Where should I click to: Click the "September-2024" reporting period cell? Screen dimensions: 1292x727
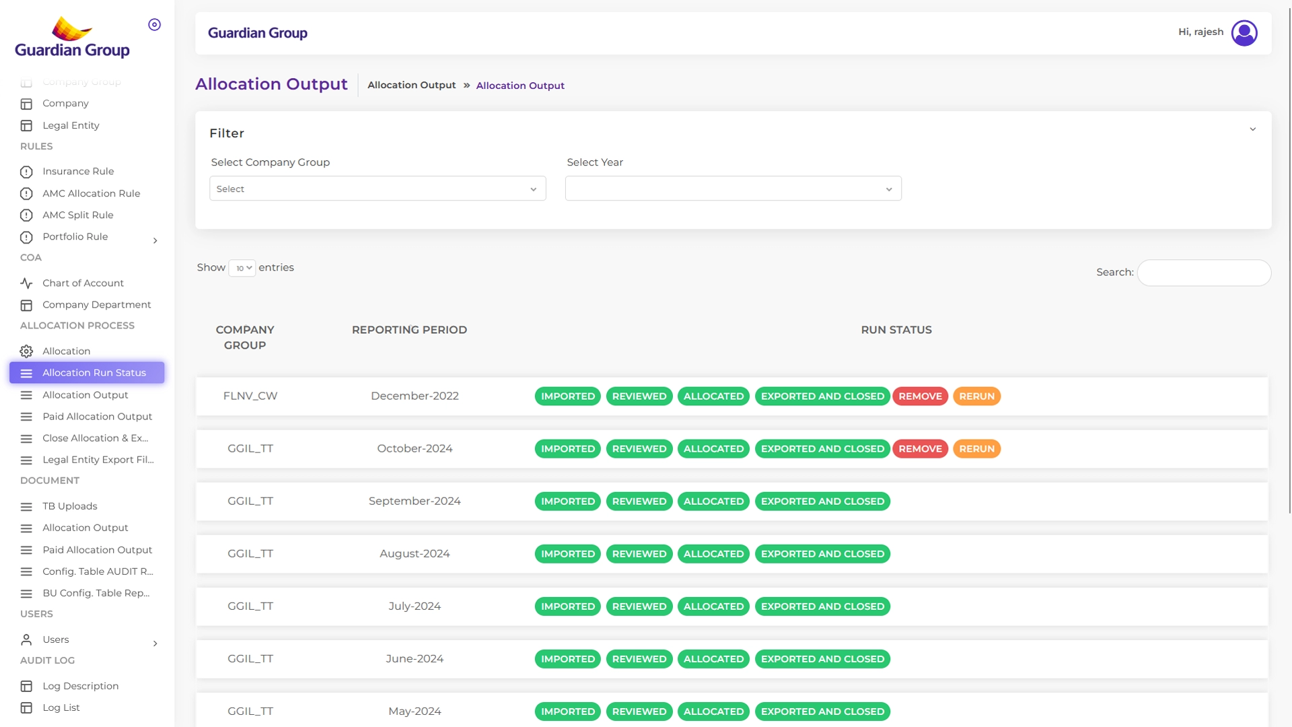pos(415,501)
